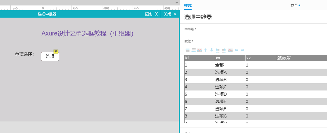Select the xz value 0 in the 选项D row
Screen dimensions: 327x133
(x=261, y=94)
